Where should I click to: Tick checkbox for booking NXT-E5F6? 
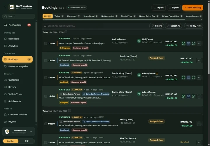45,77
